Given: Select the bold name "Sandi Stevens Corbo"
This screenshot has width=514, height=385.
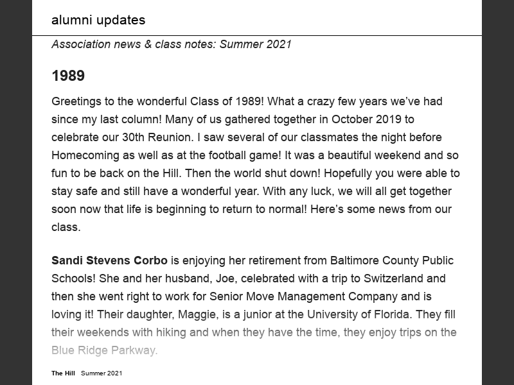Looking at the screenshot, I should pyautogui.click(x=109, y=261).
